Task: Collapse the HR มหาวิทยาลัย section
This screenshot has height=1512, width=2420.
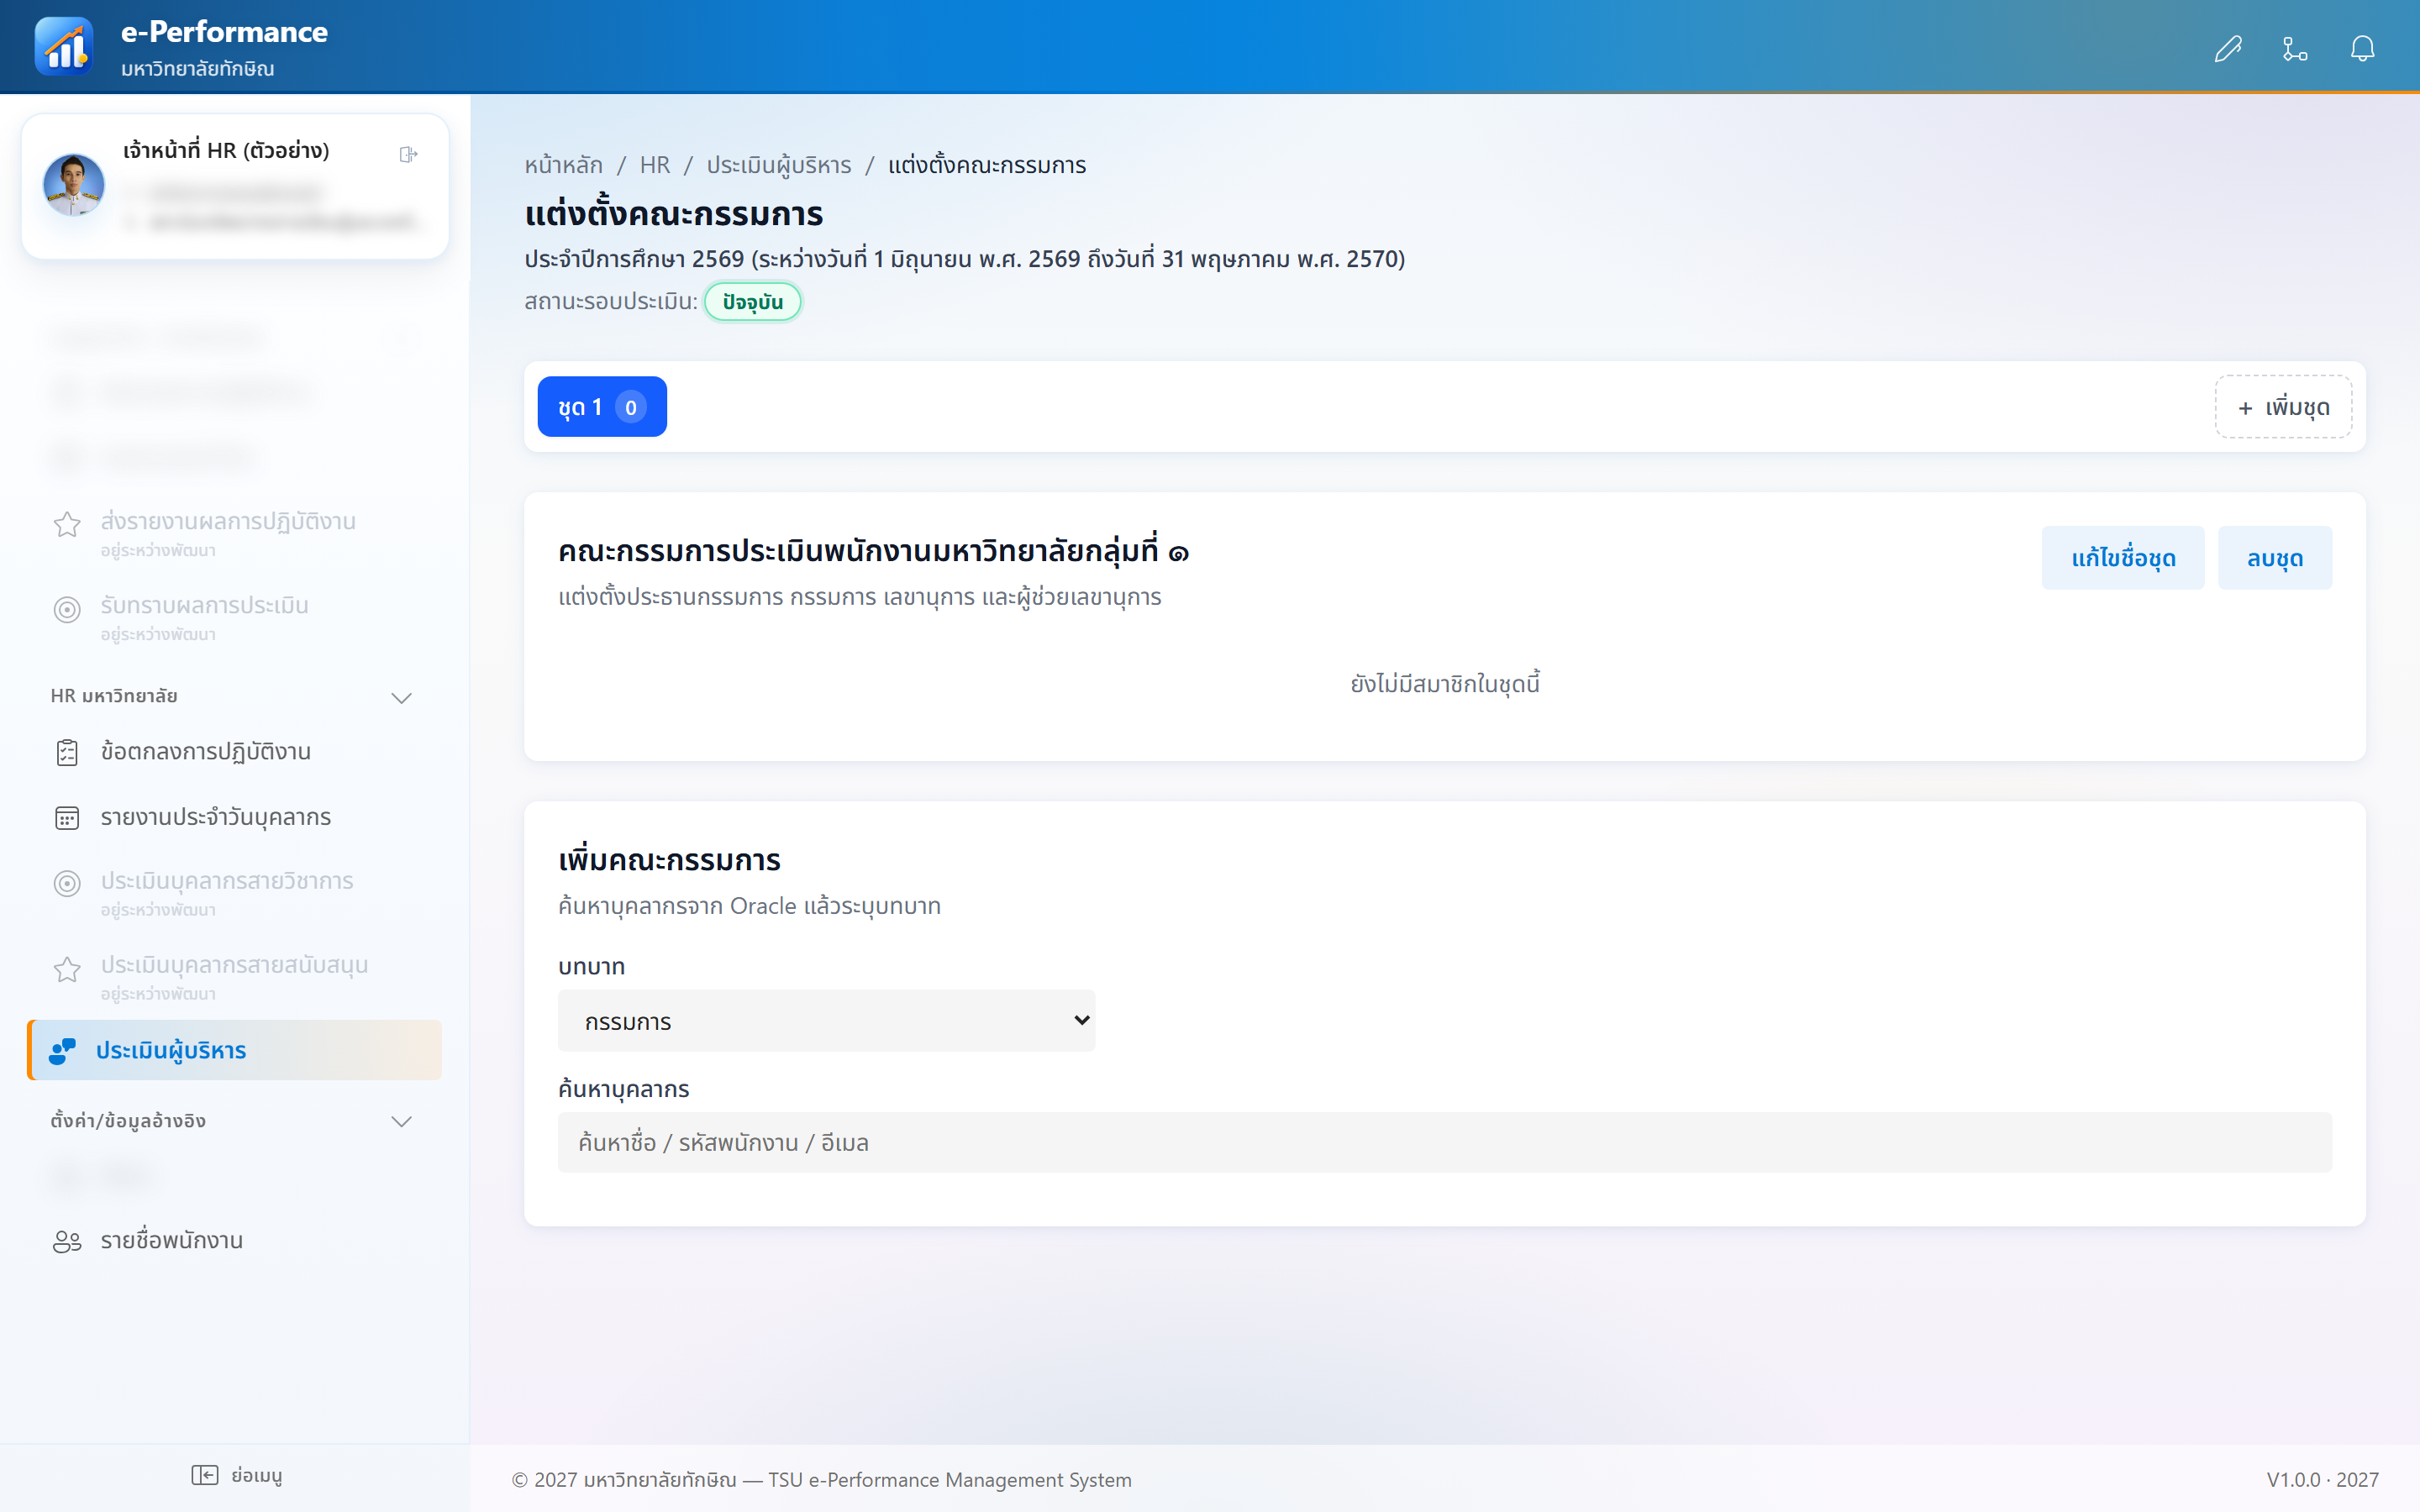Action: pyautogui.click(x=401, y=697)
